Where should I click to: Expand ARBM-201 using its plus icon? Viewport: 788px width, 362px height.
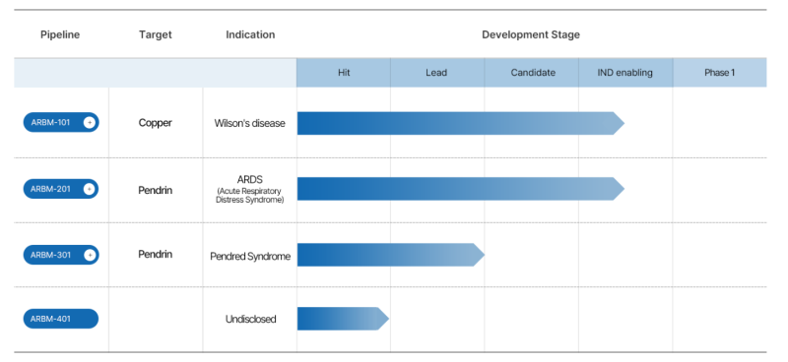[x=89, y=189]
